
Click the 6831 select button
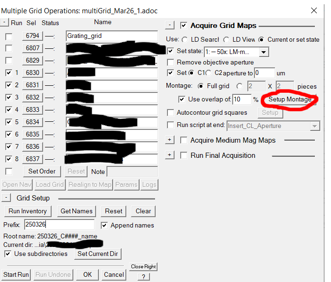[33, 85]
